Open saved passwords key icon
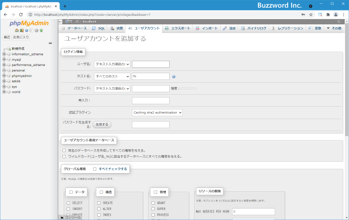This screenshot has height=220, width=349. pyautogui.click(x=303, y=15)
